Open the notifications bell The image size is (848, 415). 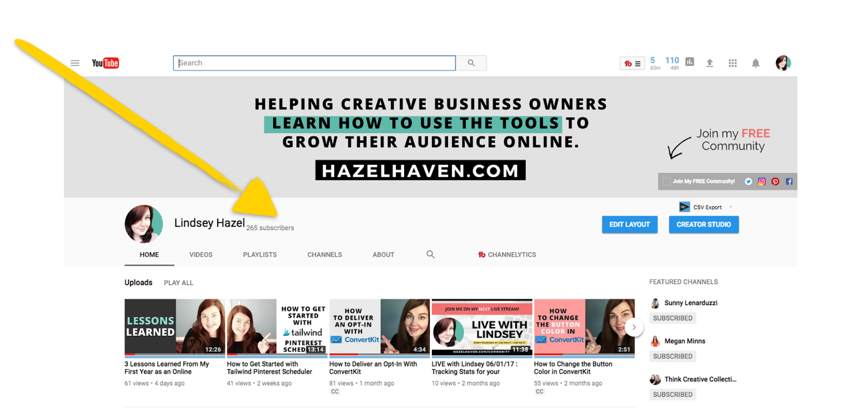pos(755,63)
